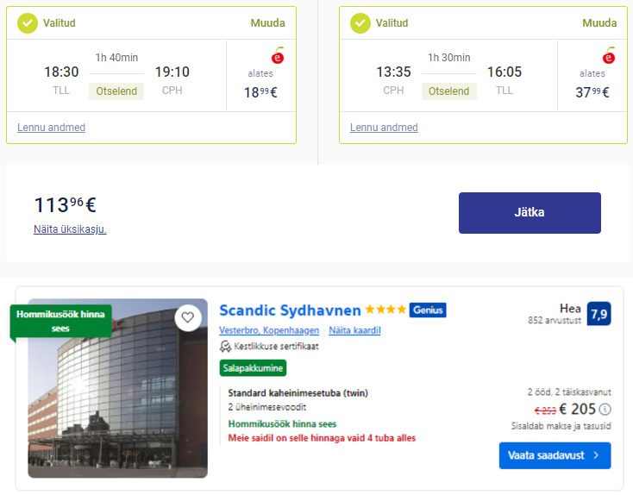Click the heart favorite icon on hotel photo
This screenshot has width=633, height=495.
188,317
